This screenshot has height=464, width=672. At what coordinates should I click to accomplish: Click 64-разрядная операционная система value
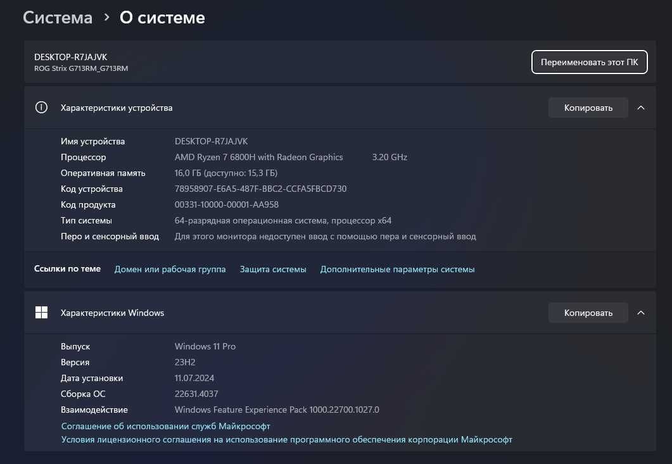[x=283, y=220]
